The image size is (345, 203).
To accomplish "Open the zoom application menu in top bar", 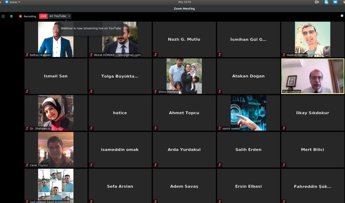I will coord(13,2).
